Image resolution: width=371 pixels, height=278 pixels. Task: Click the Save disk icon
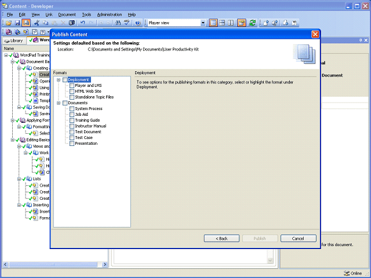point(17,23)
